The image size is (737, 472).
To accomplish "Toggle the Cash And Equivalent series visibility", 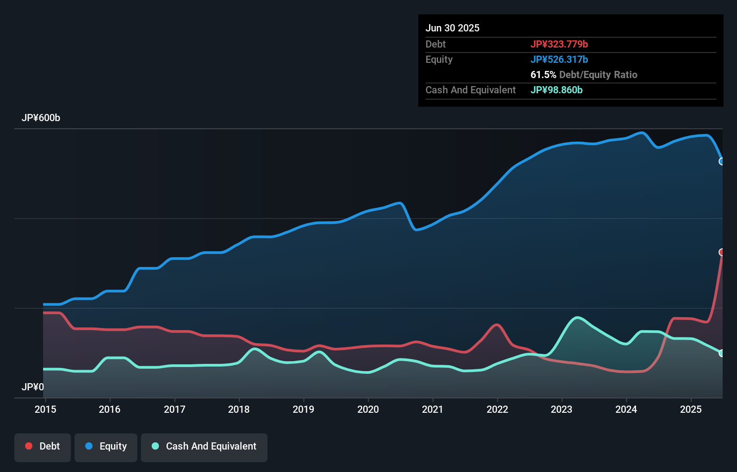I will tap(204, 447).
